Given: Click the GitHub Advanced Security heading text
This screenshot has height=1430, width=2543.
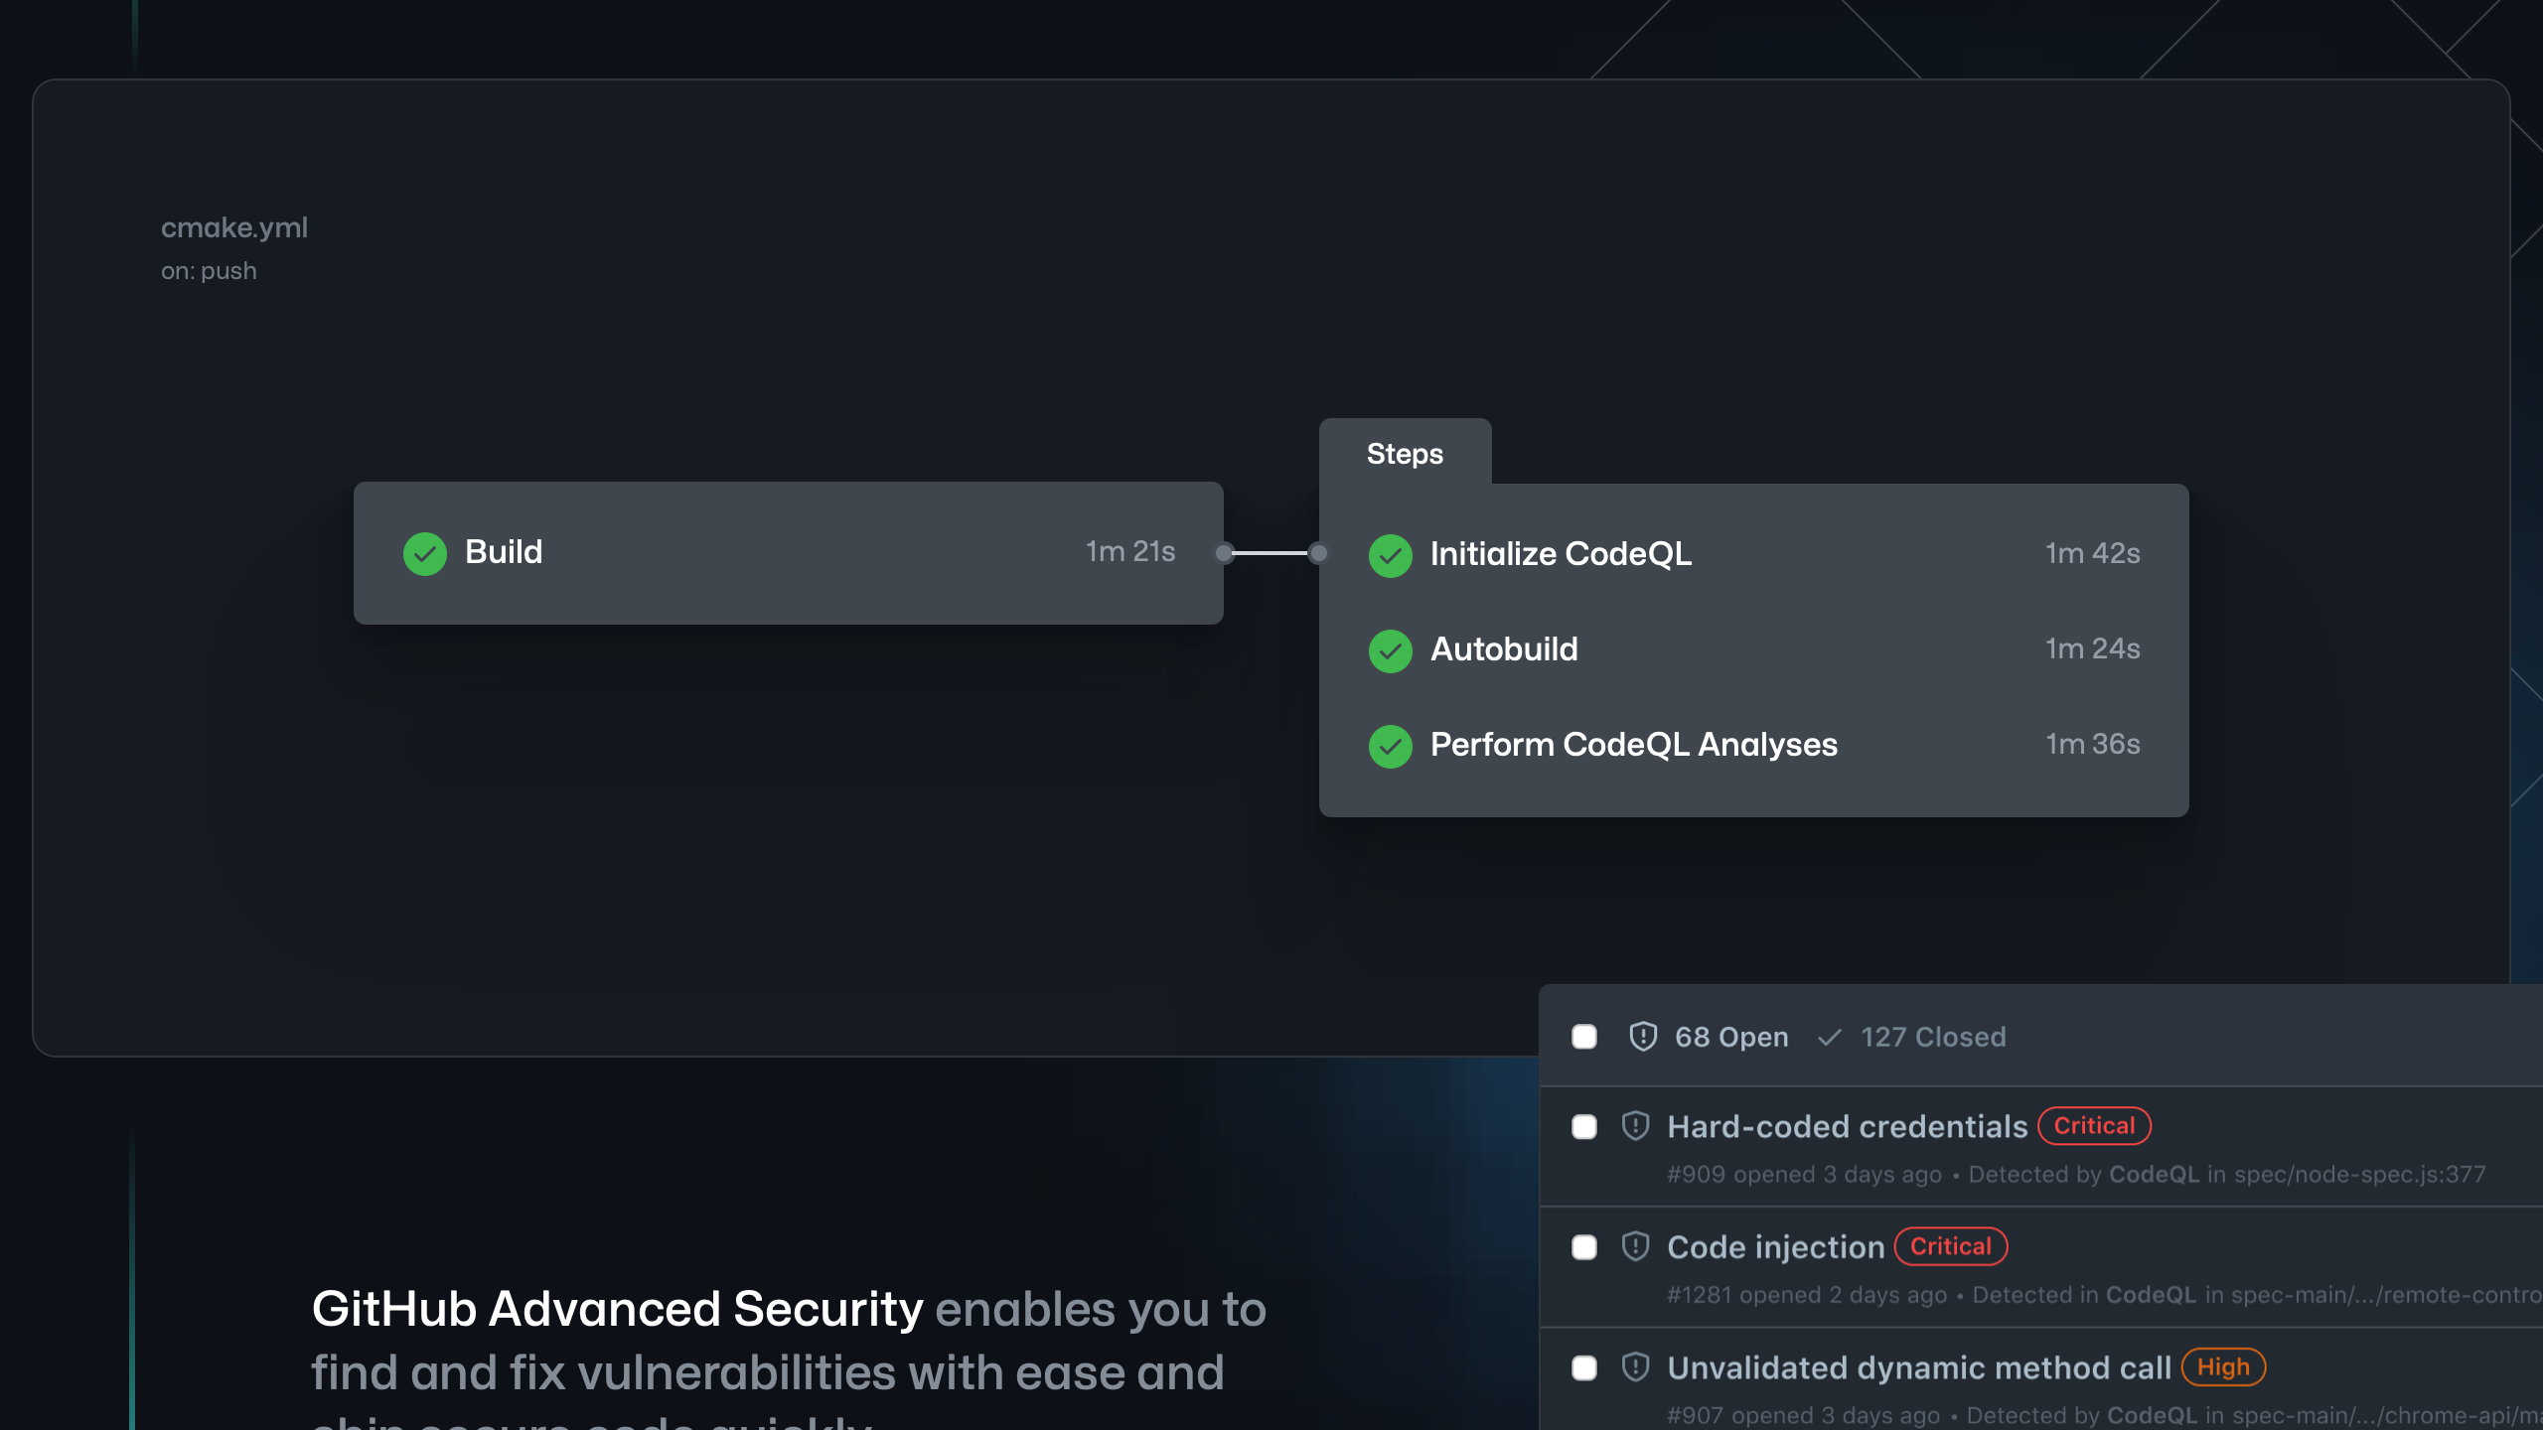Looking at the screenshot, I should click(x=617, y=1309).
